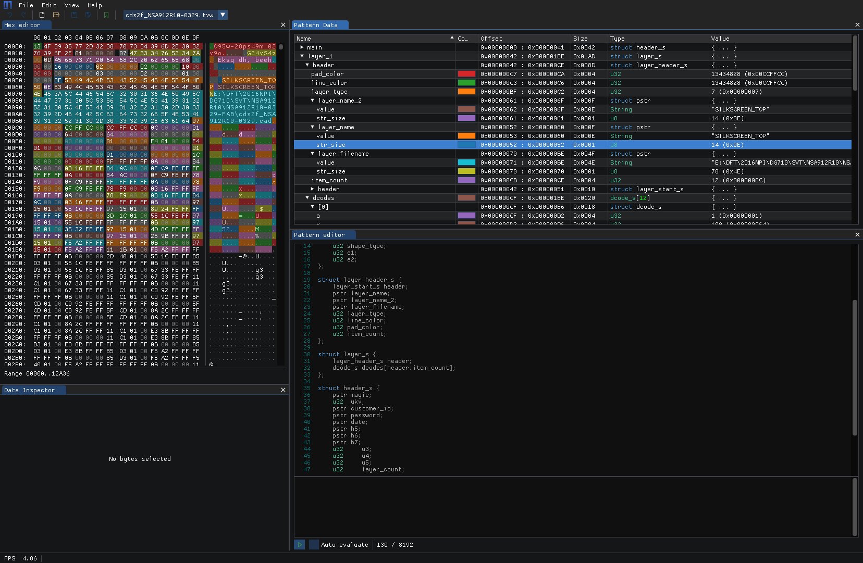The height and width of the screenshot is (563, 863).
Task: Open the File menu
Action: coord(26,5)
